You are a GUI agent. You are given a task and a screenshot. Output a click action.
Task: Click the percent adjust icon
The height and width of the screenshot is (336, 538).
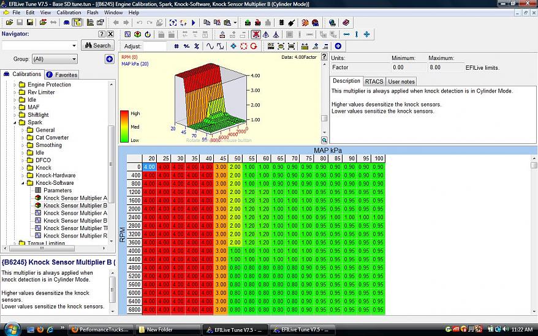[x=197, y=46]
